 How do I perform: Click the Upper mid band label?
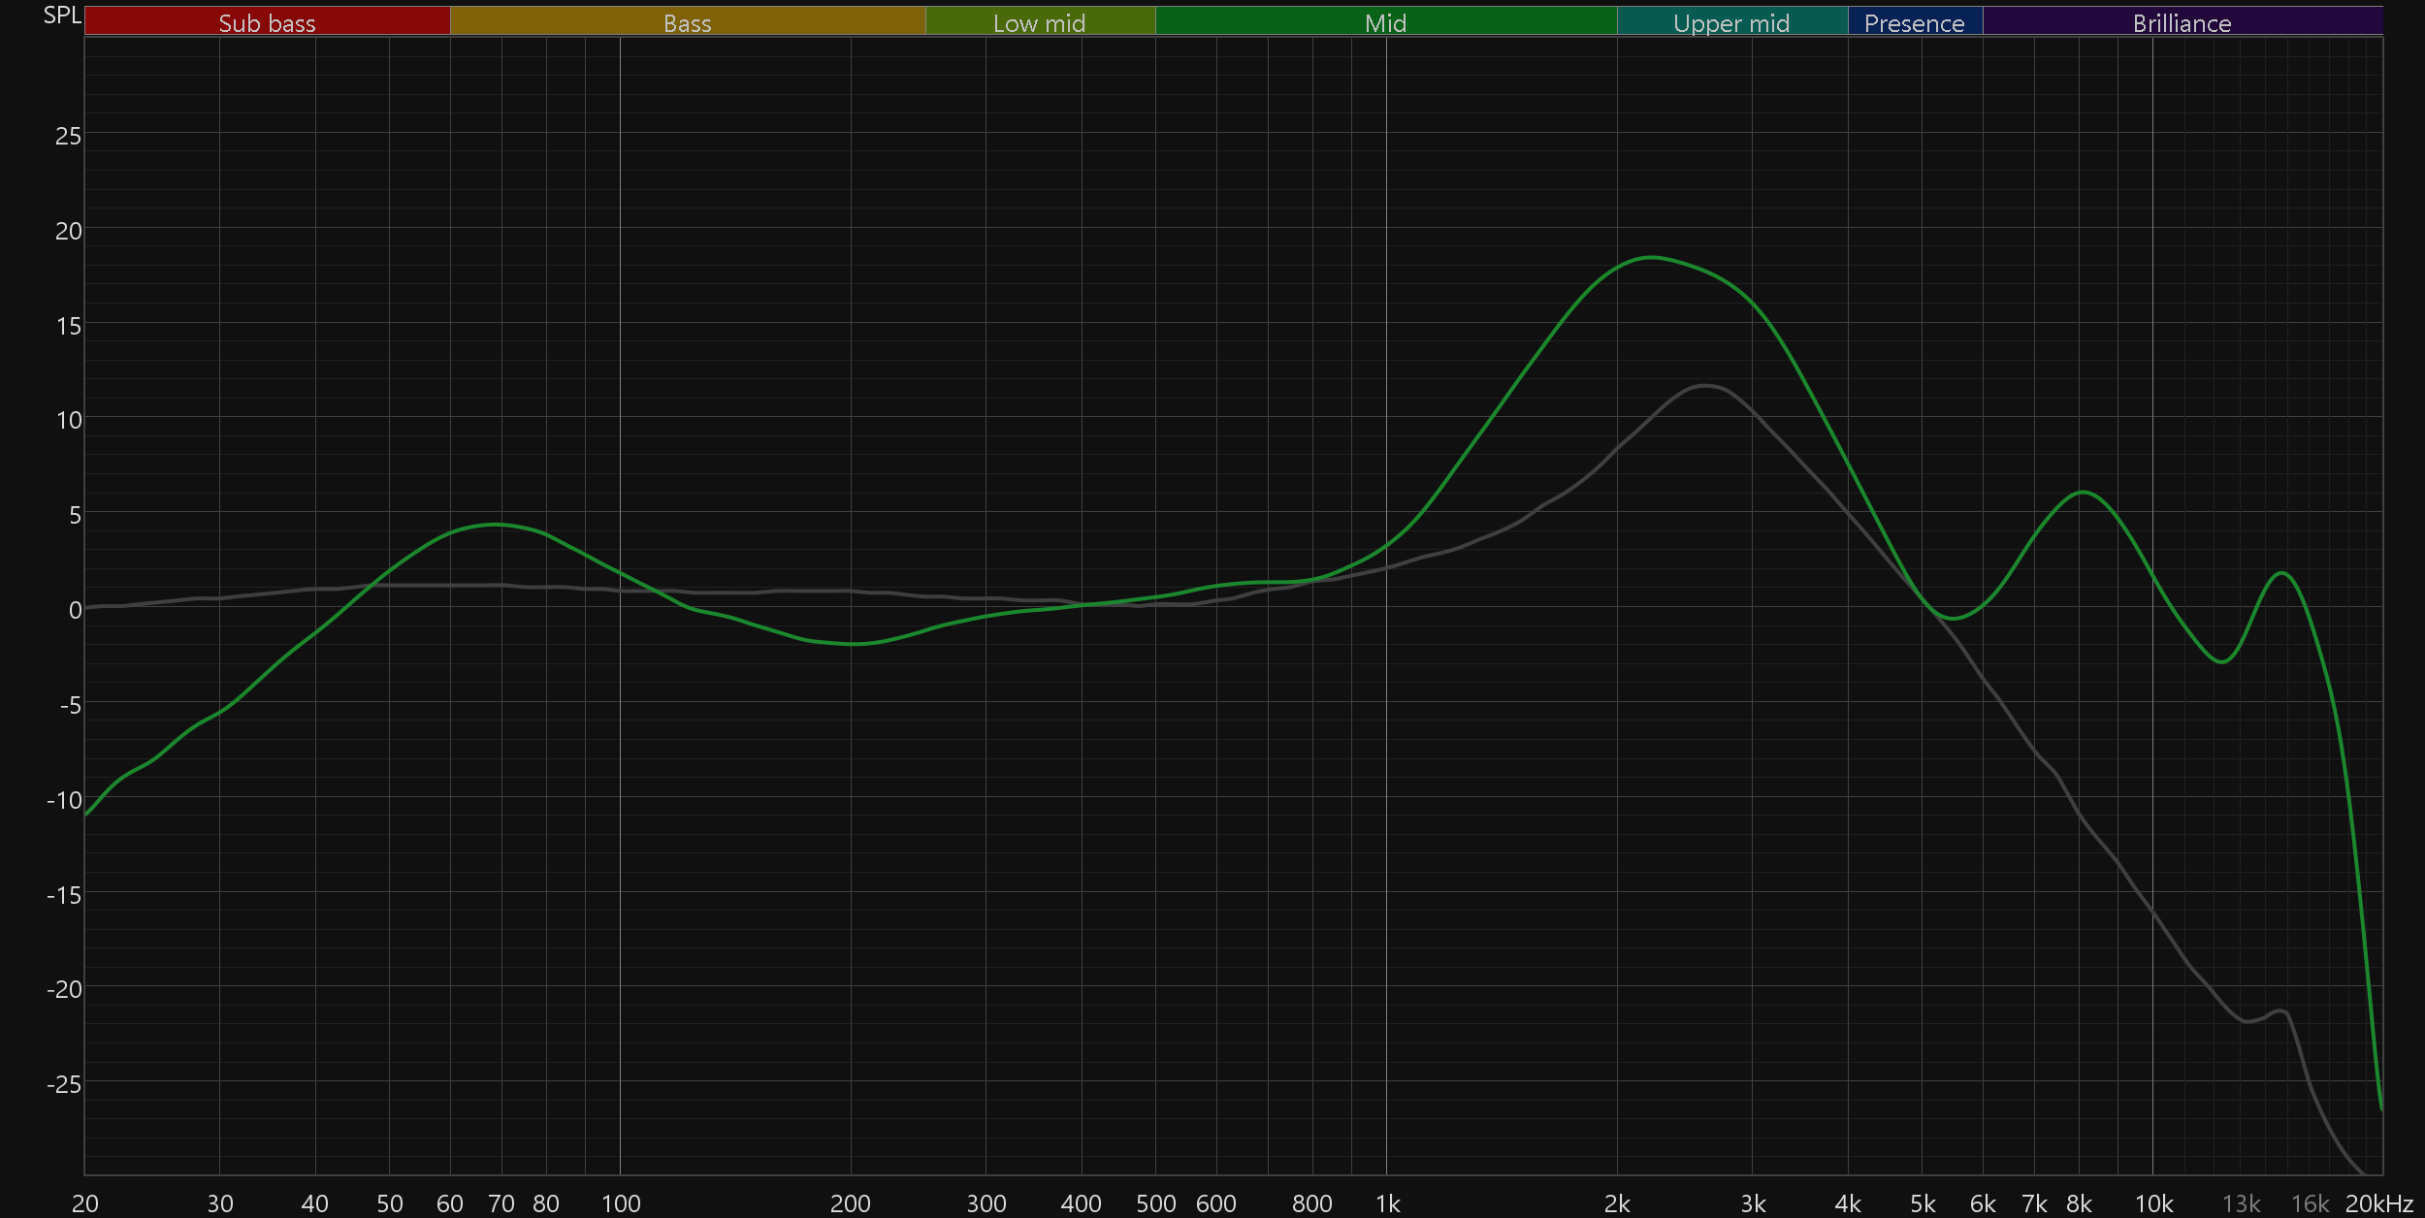tap(1731, 21)
